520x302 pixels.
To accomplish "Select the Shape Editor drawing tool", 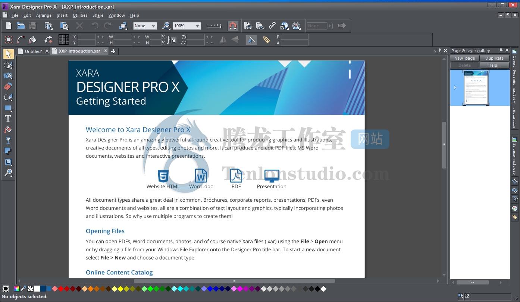I will [x=8, y=97].
